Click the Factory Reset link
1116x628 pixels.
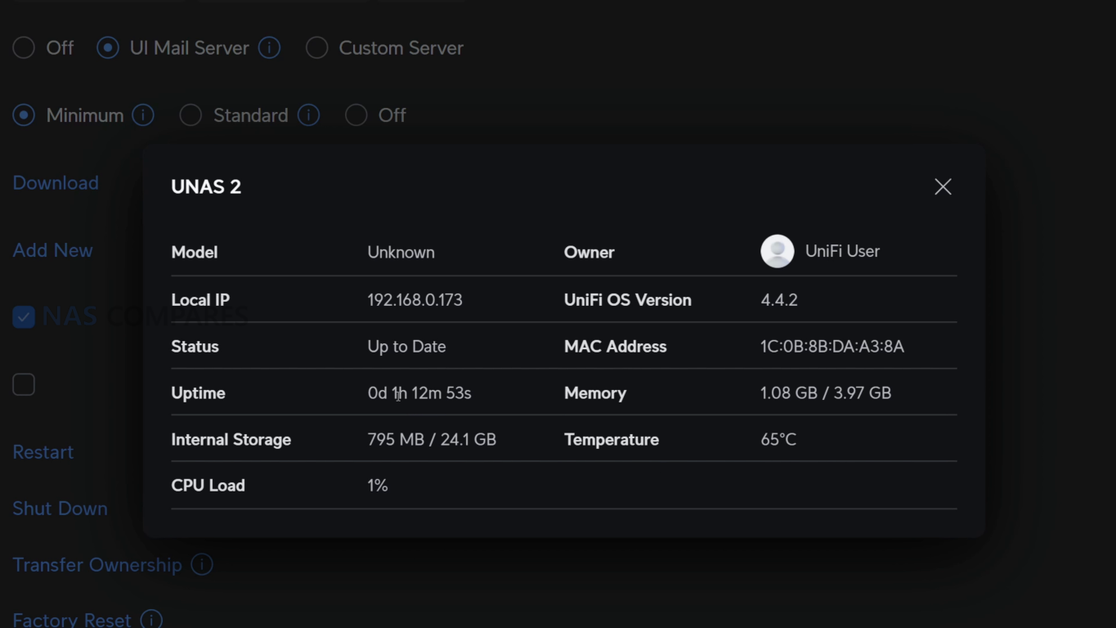(72, 620)
